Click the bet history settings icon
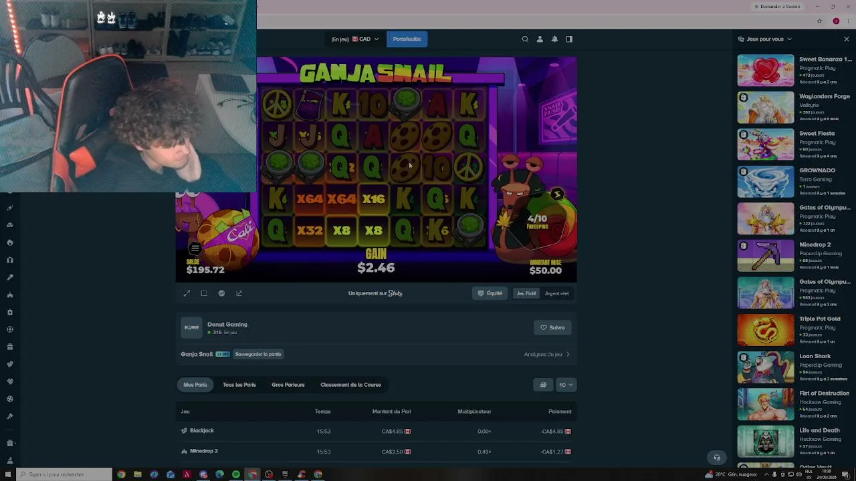The width and height of the screenshot is (856, 481). pyautogui.click(x=543, y=385)
